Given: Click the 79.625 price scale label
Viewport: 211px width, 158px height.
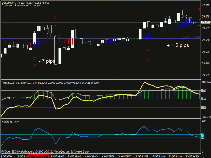Looking at the screenshot, I should click(x=206, y=52).
